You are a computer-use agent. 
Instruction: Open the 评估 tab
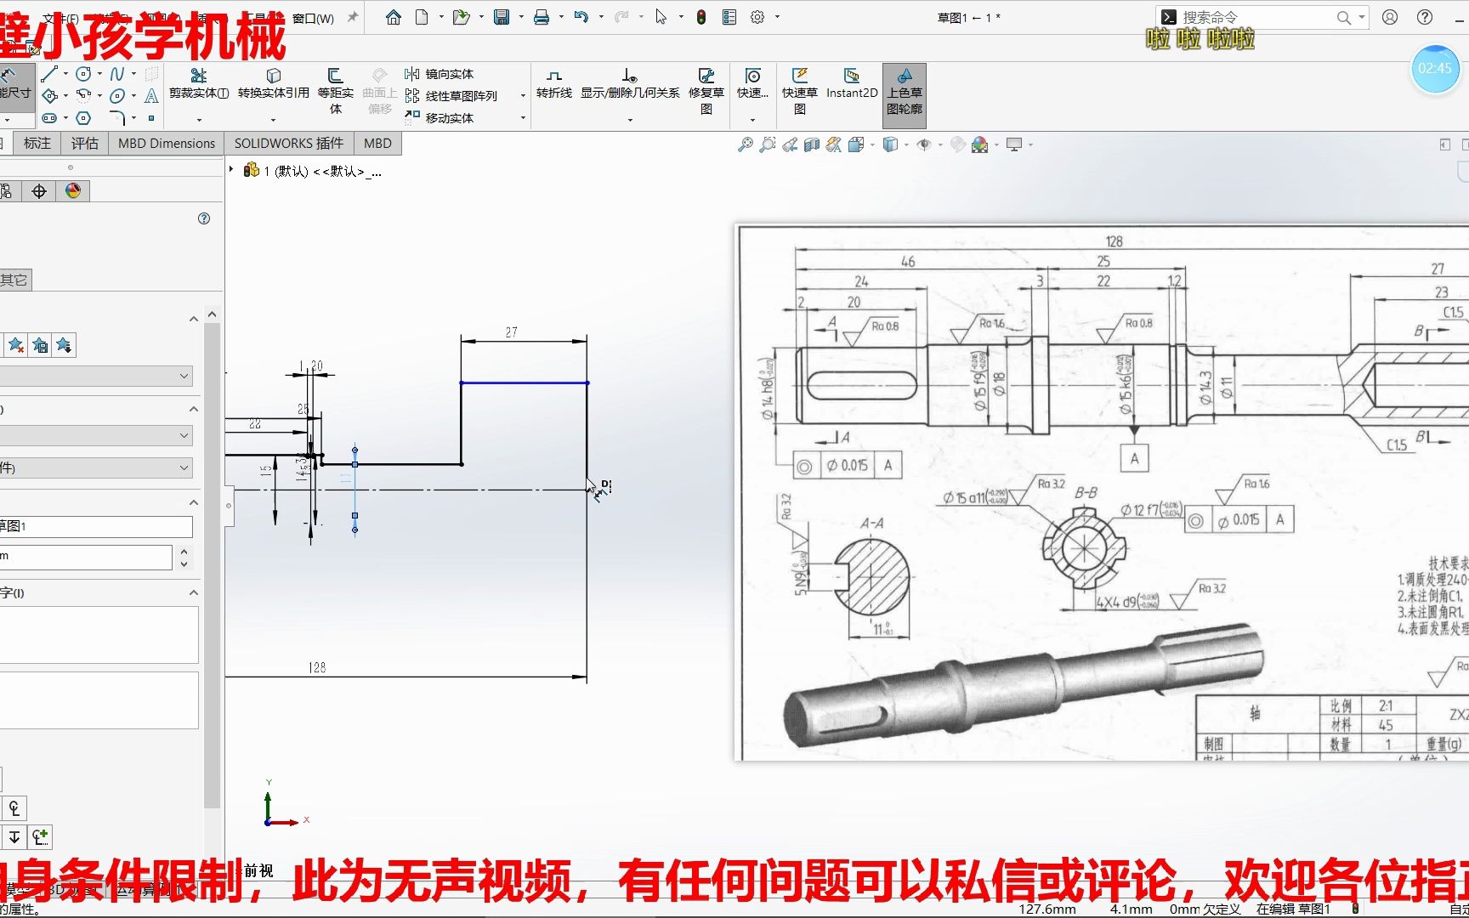pyautogui.click(x=84, y=143)
